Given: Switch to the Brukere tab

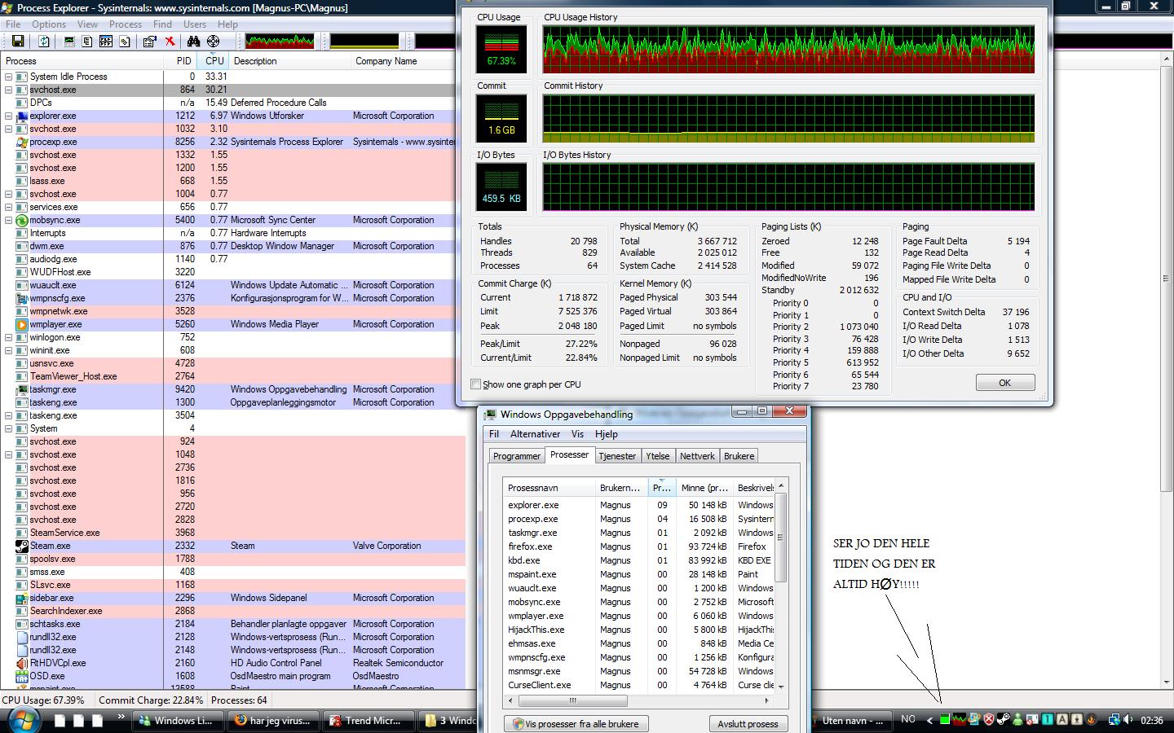Looking at the screenshot, I should [739, 456].
